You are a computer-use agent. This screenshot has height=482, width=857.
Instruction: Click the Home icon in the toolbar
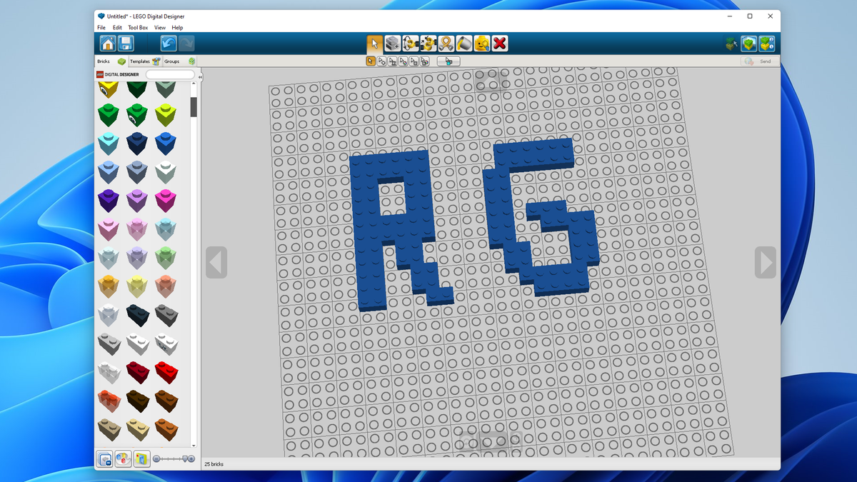[x=107, y=43]
